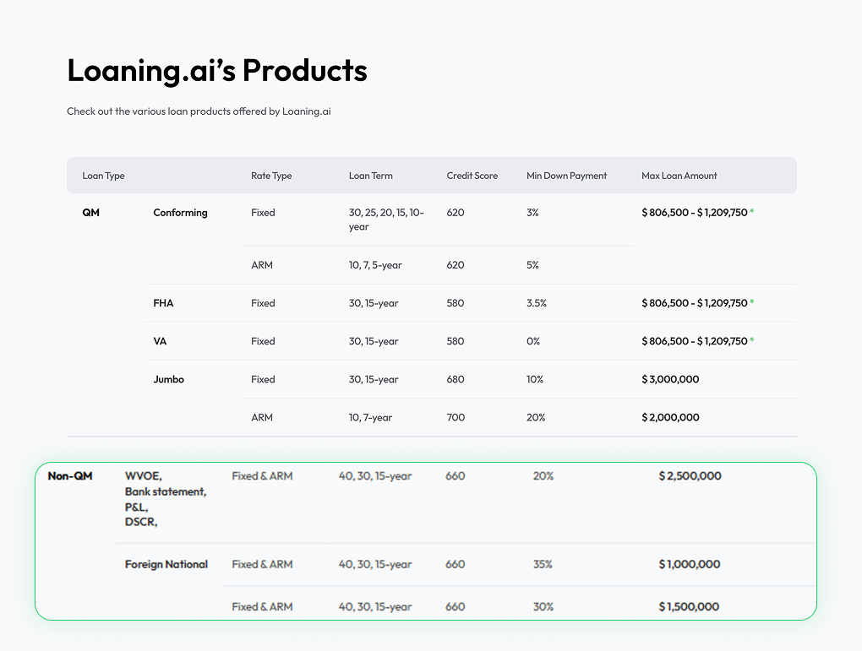Click "Fixed & ARM" in the $2,500,000 row

point(262,476)
